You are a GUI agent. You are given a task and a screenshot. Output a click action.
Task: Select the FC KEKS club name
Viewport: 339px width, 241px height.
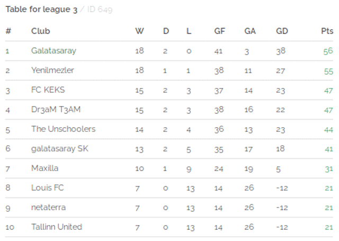pos(48,90)
